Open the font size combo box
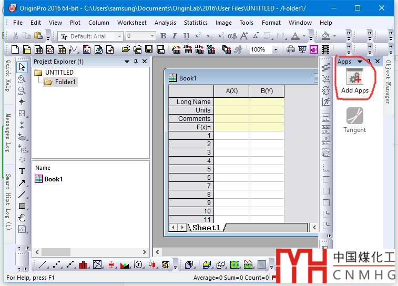This screenshot has height=286, width=398. pos(152,36)
